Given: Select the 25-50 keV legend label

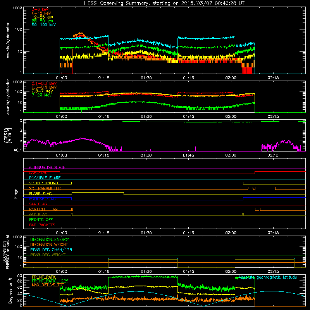Looking at the screenshot, I should (x=43, y=21).
